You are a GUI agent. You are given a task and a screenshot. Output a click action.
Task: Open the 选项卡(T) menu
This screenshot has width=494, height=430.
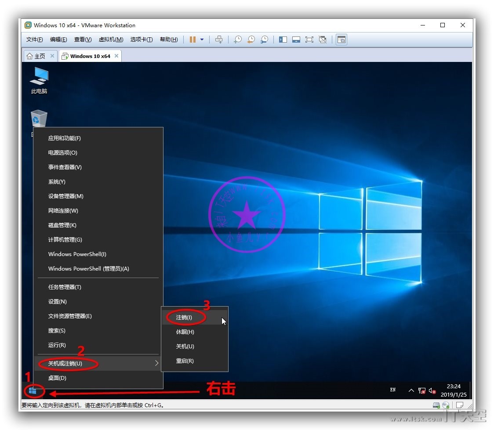[142, 40]
